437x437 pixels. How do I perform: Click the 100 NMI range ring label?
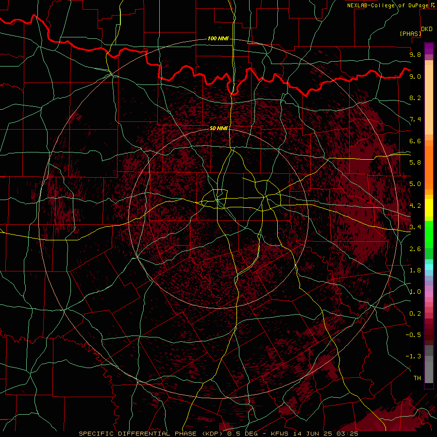coord(218,38)
